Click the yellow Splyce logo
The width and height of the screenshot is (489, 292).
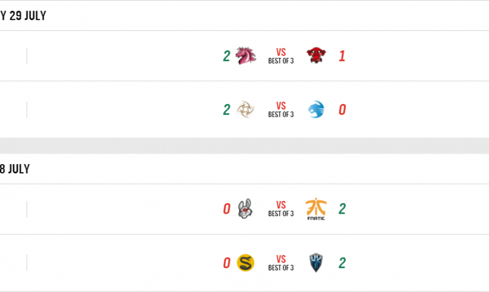pyautogui.click(x=245, y=263)
